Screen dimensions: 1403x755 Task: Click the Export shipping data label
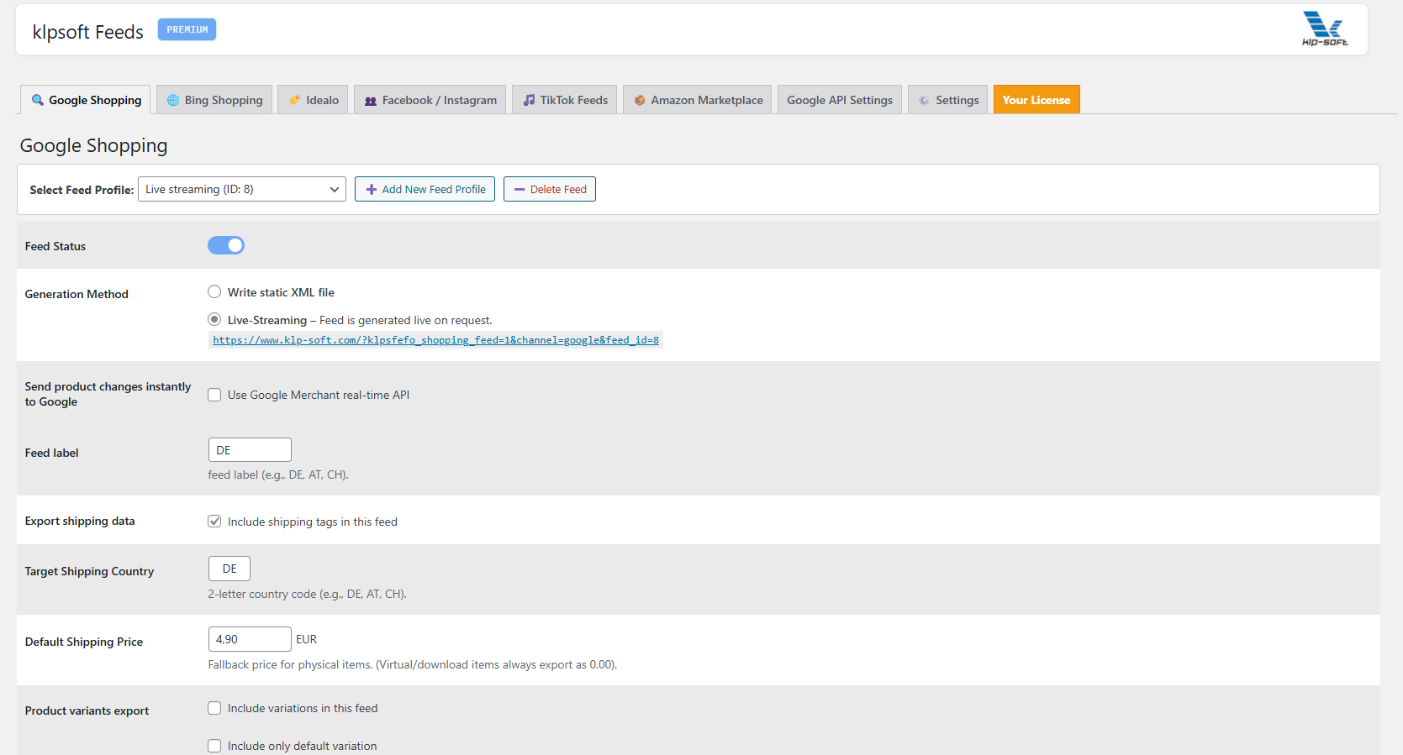[x=80, y=521]
